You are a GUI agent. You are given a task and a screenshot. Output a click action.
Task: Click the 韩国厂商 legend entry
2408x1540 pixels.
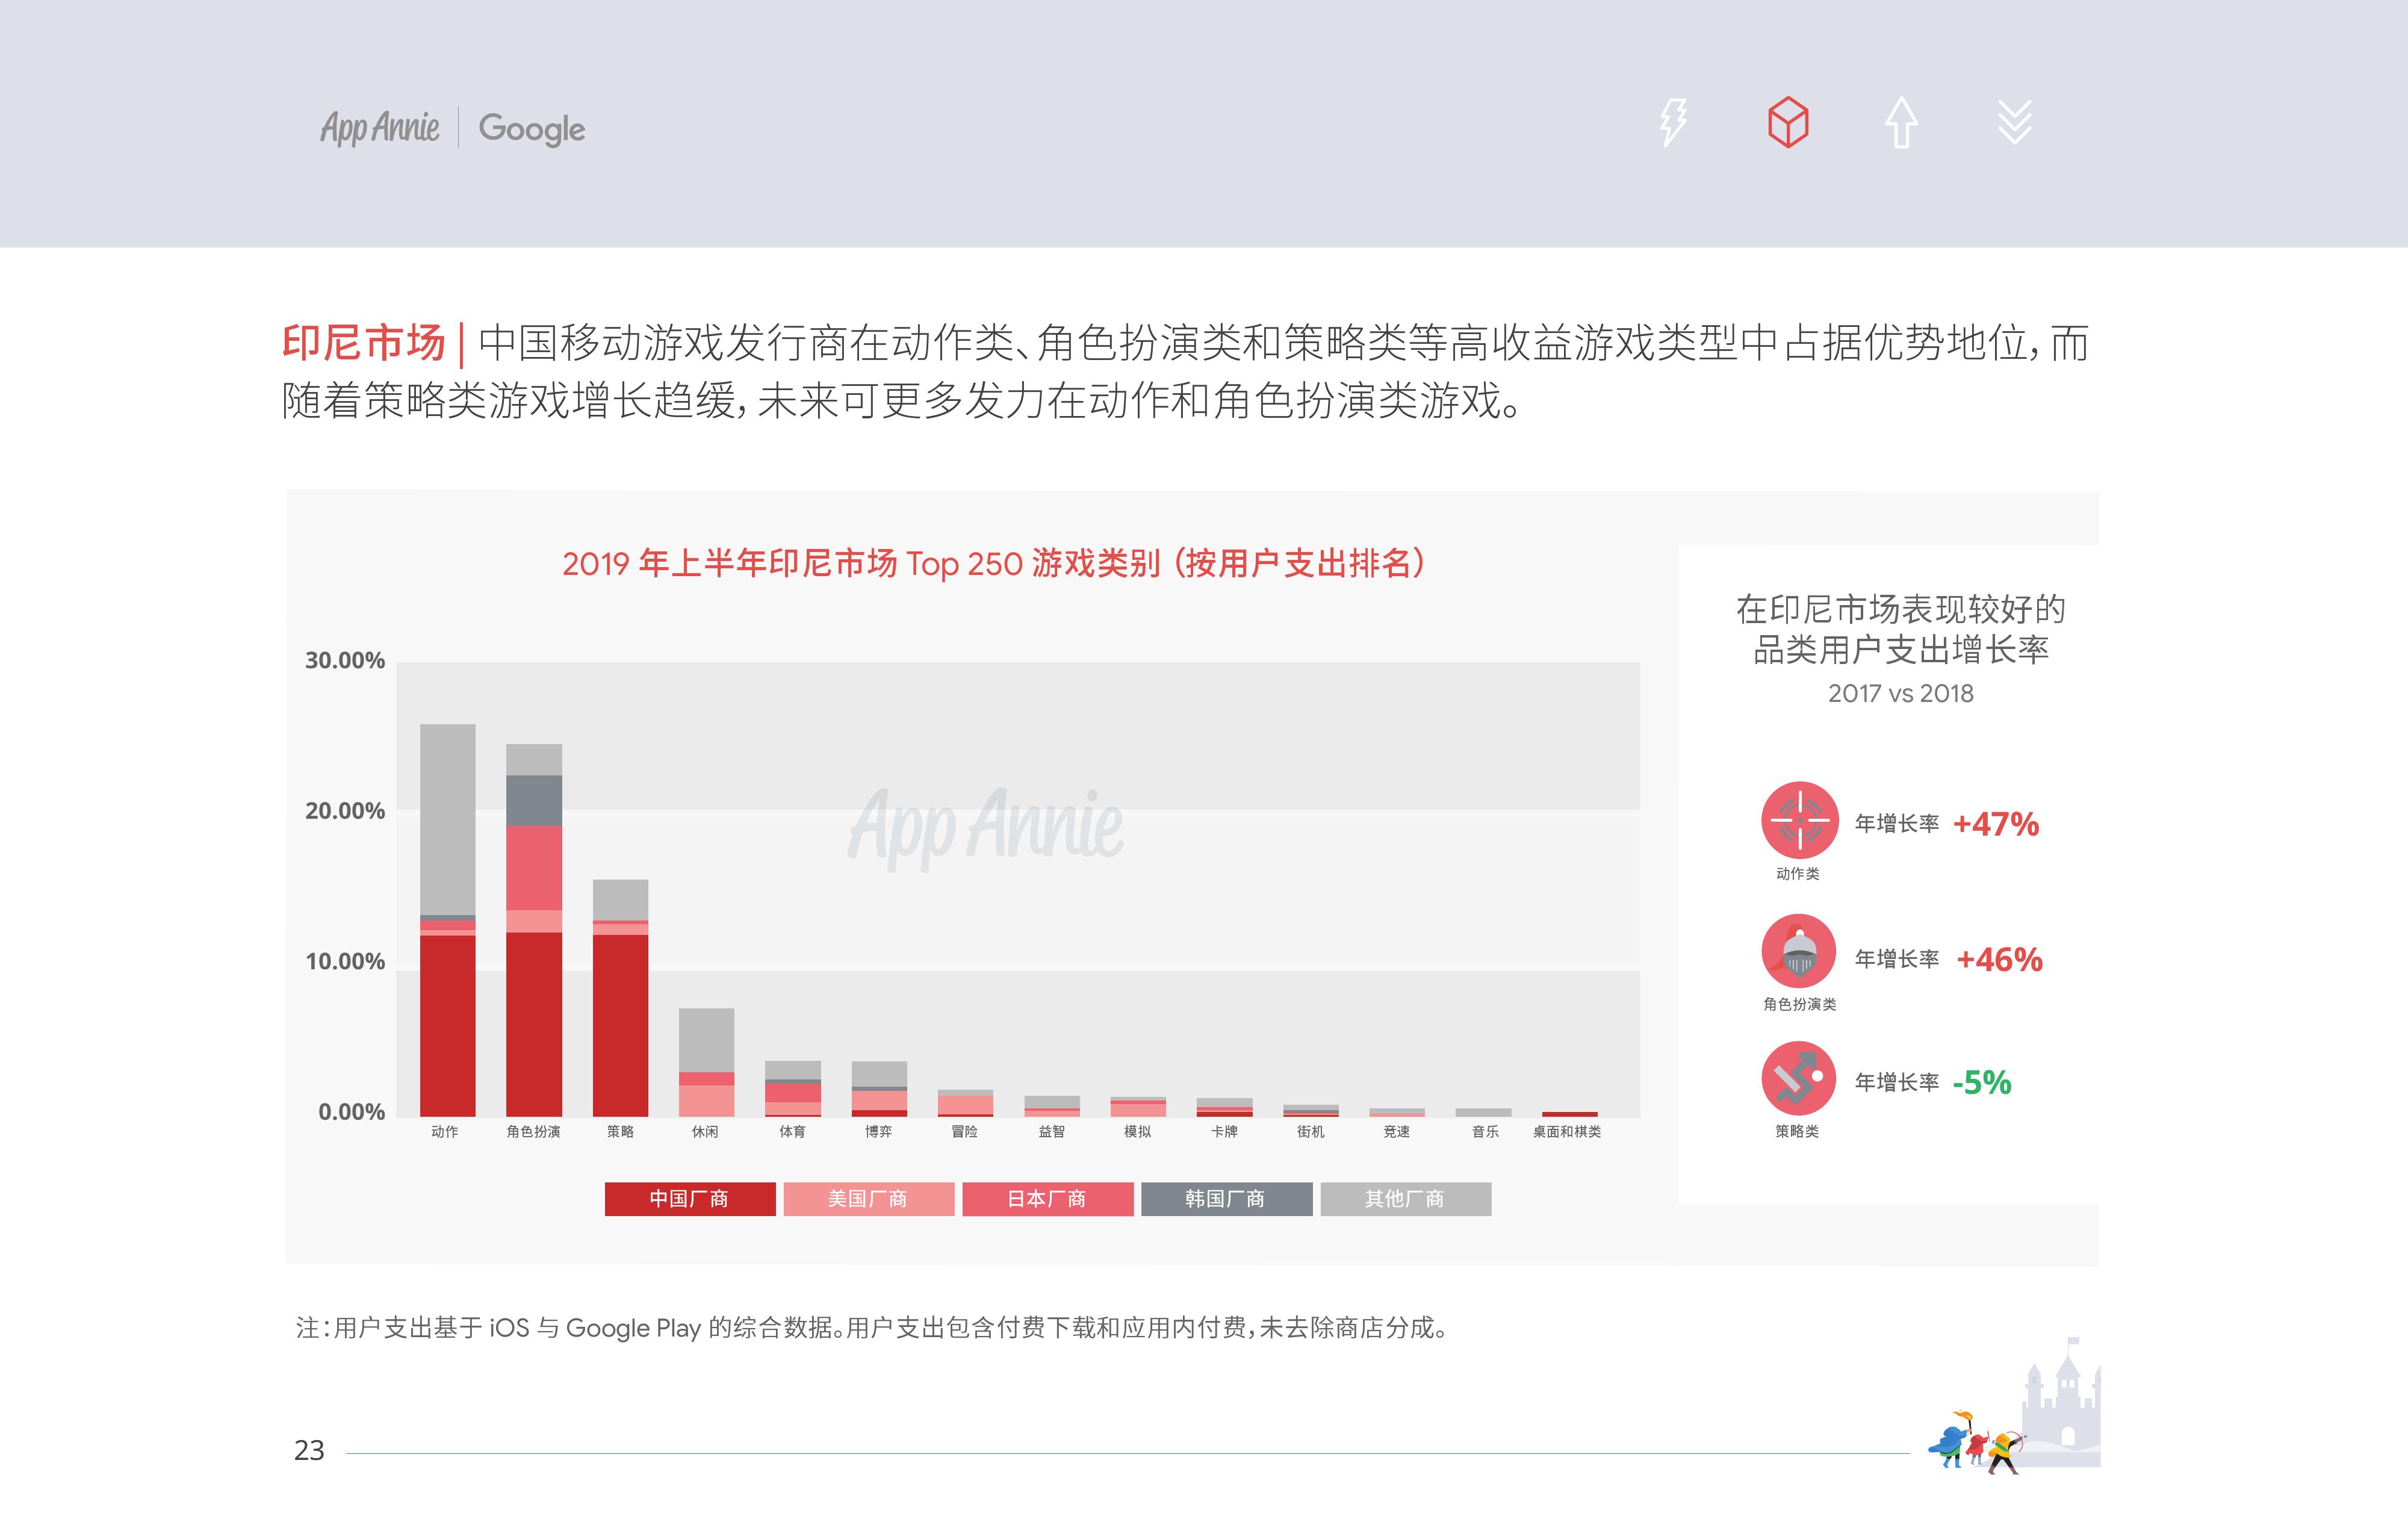[x=1226, y=1199]
